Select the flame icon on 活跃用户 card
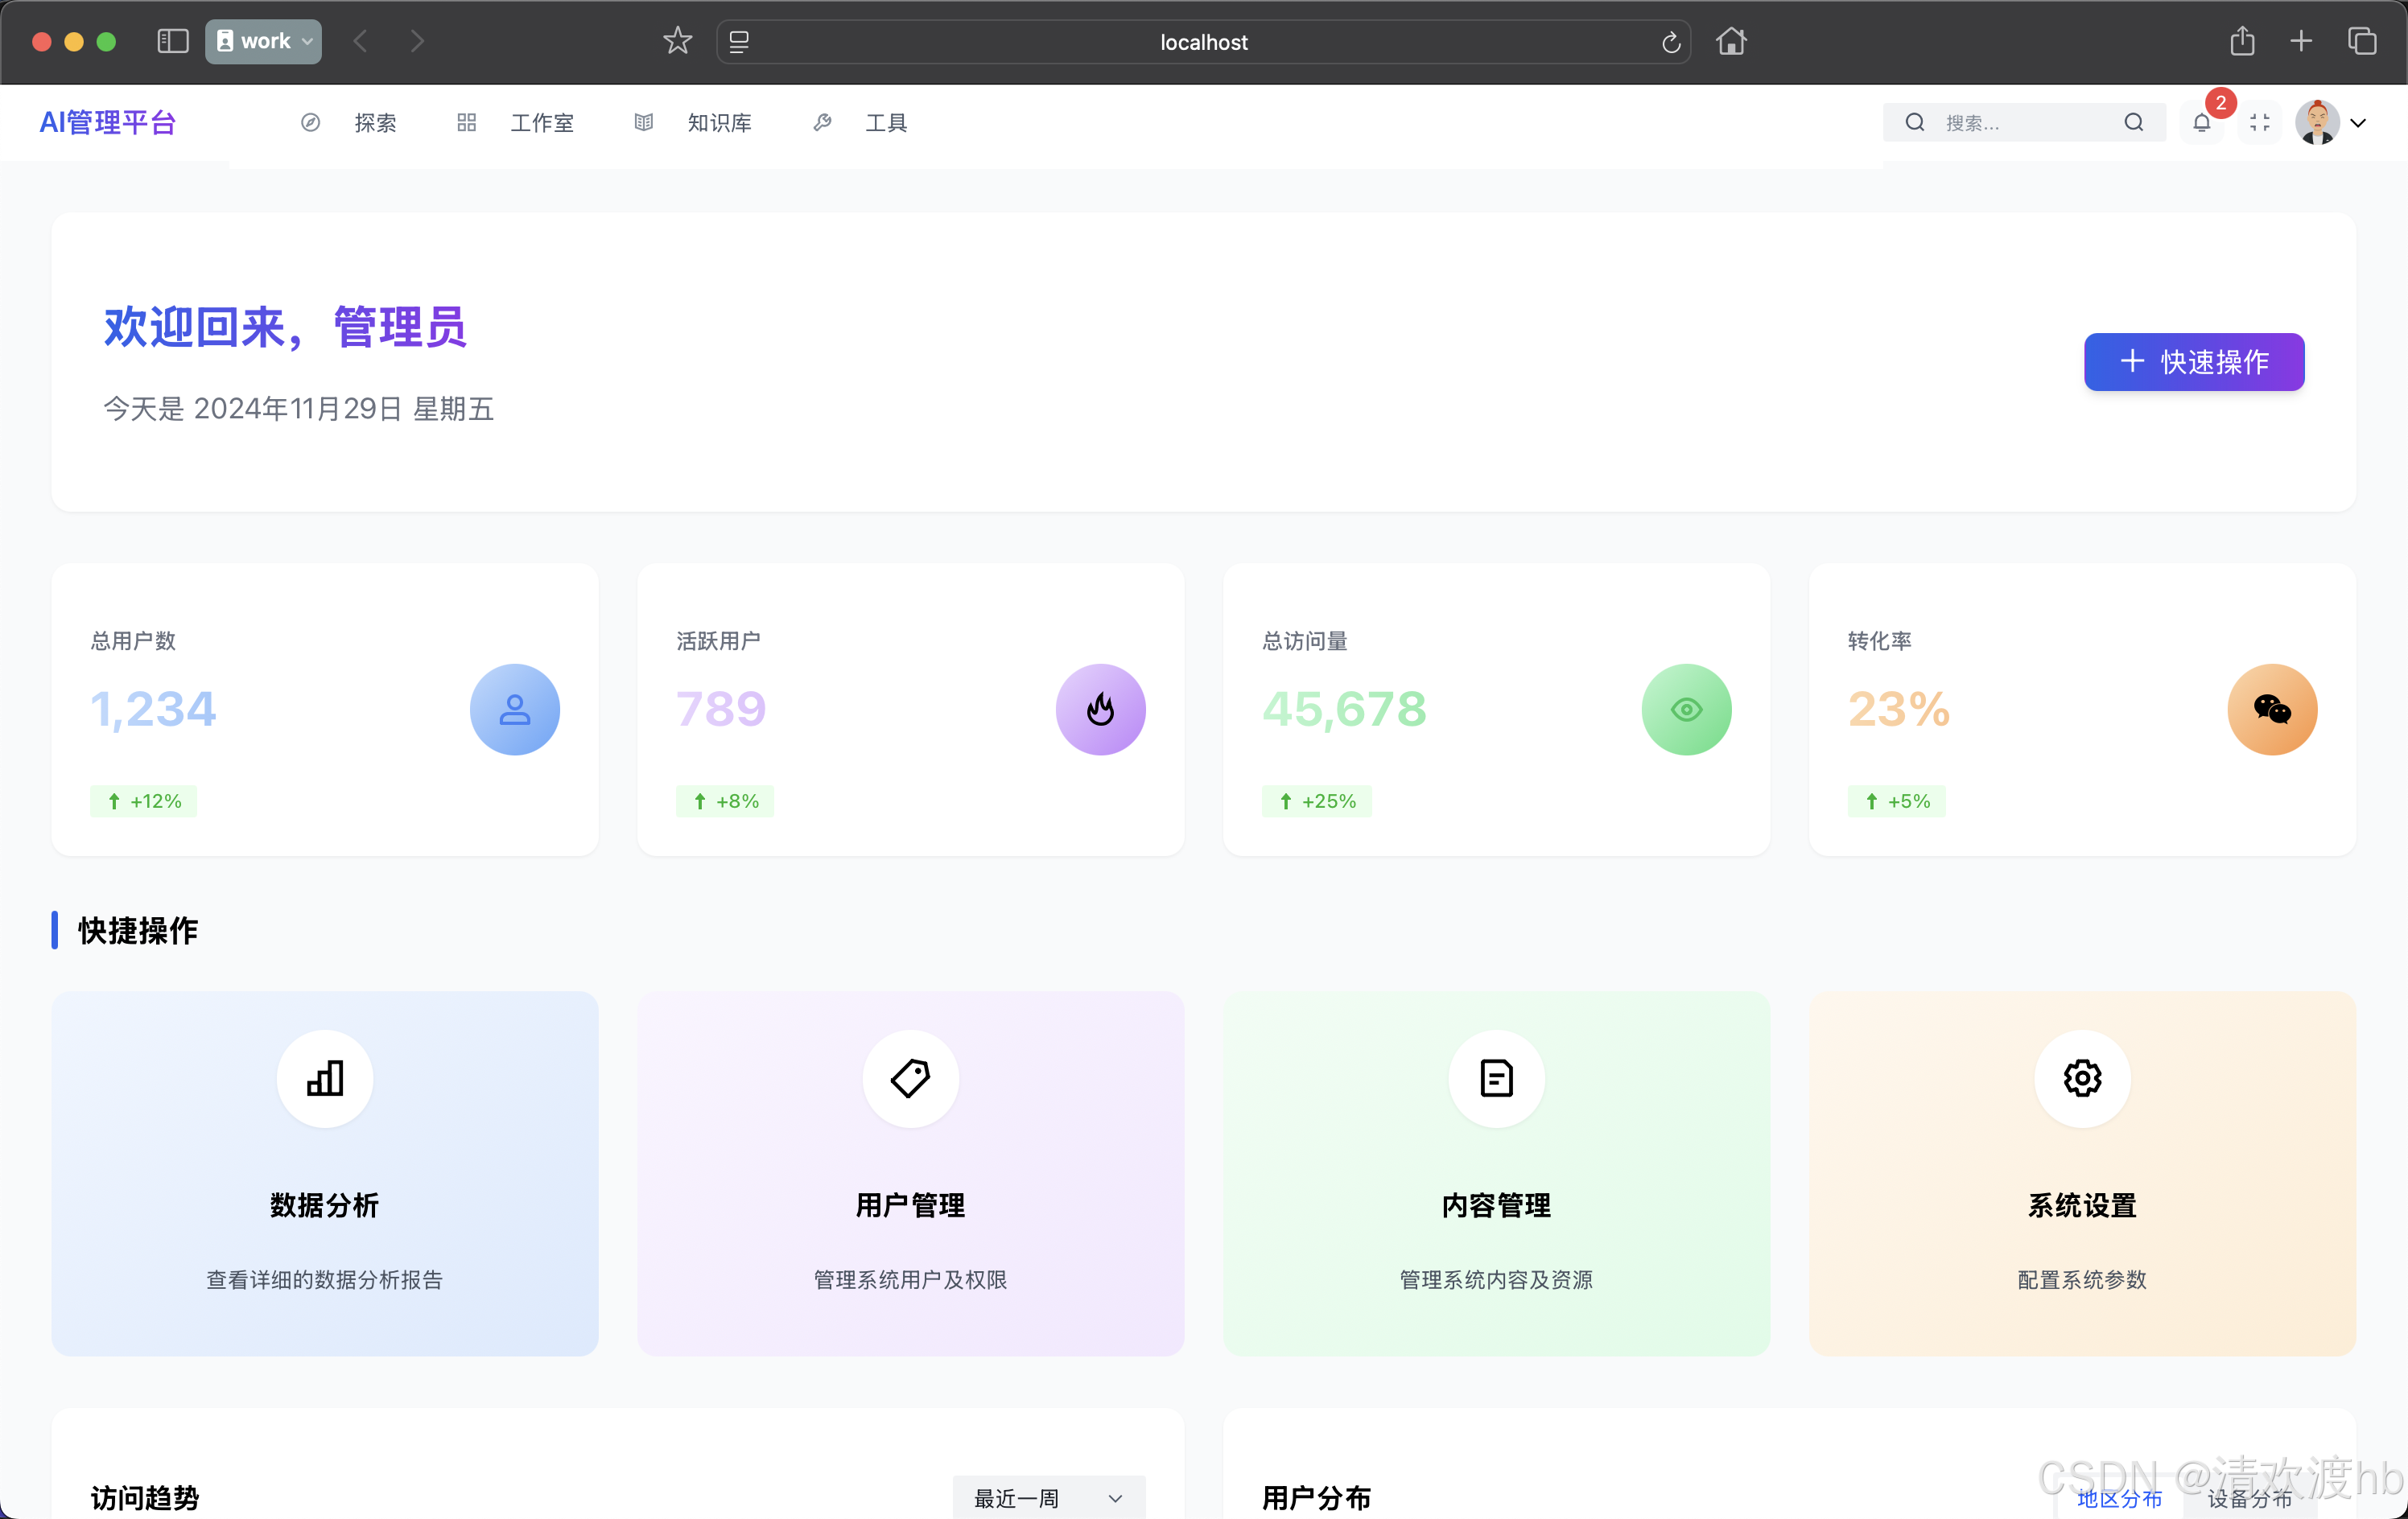2408x1519 pixels. (1101, 709)
